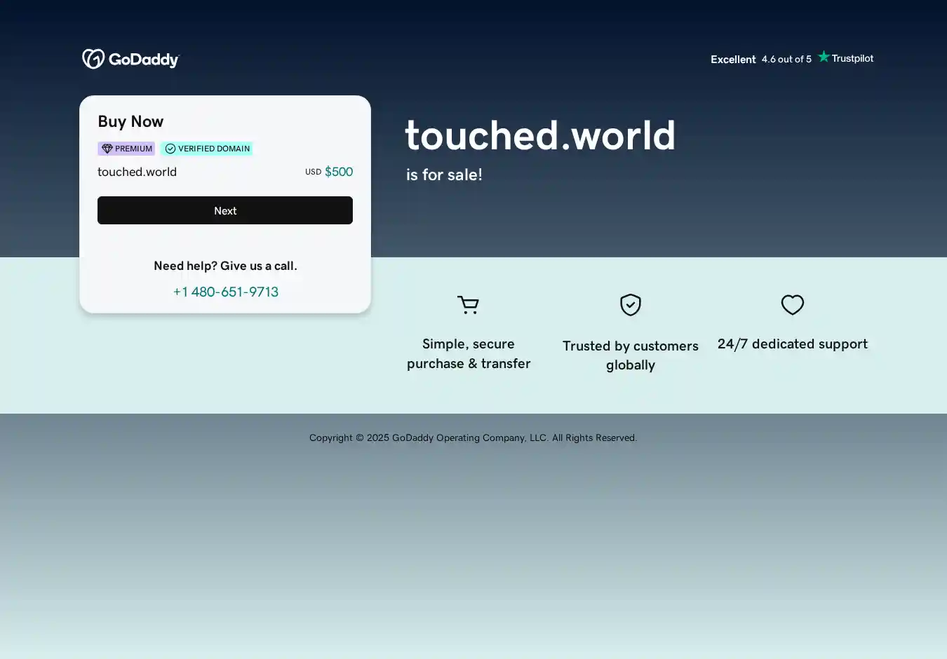Screen dimensions: 947x659
Task: Click the shopping cart icon
Action: (468, 305)
